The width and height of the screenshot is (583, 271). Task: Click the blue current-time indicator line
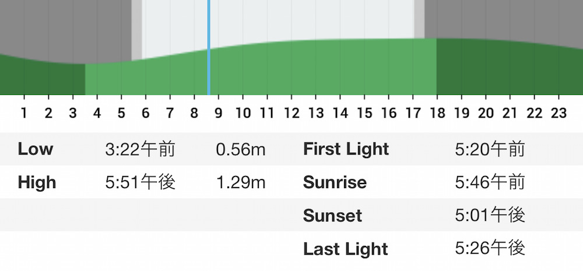[209, 47]
